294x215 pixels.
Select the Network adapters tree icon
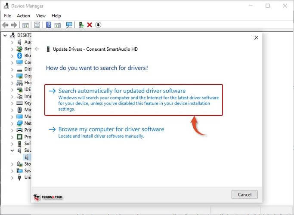[x=19, y=123]
